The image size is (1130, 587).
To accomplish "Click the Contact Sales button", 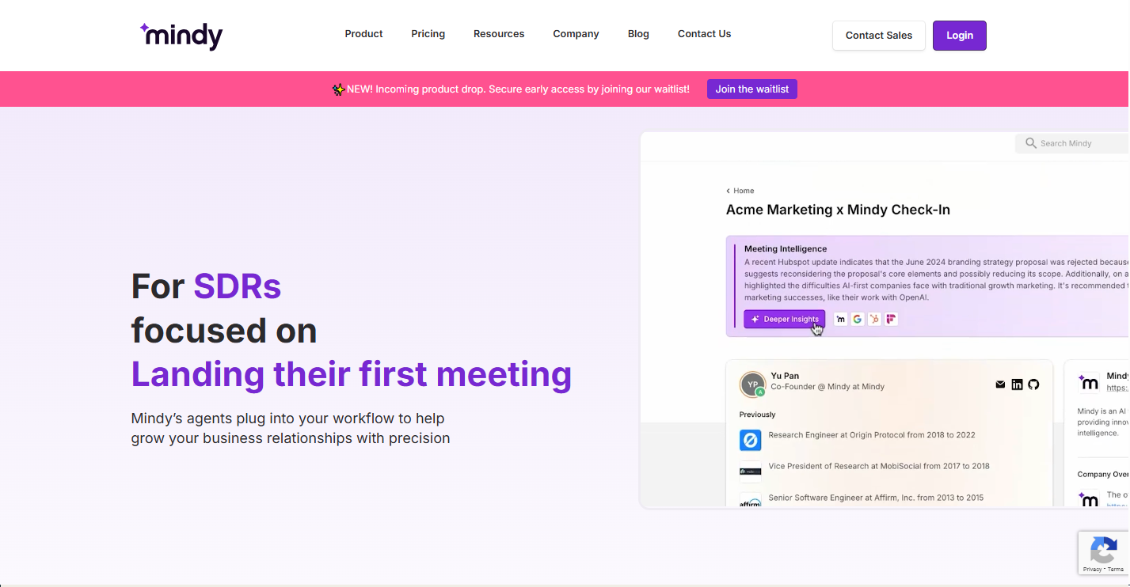I will [x=879, y=36].
